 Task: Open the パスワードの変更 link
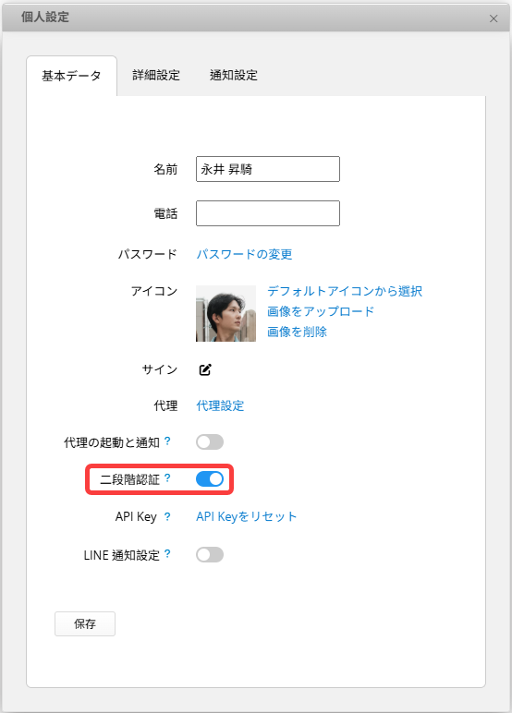tap(244, 254)
